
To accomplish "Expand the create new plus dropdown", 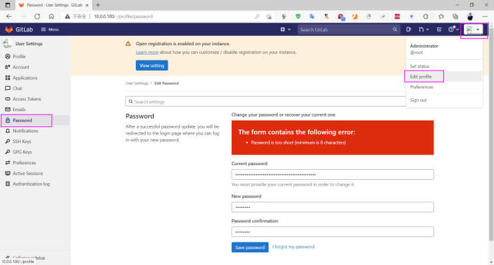I will (286, 29).
